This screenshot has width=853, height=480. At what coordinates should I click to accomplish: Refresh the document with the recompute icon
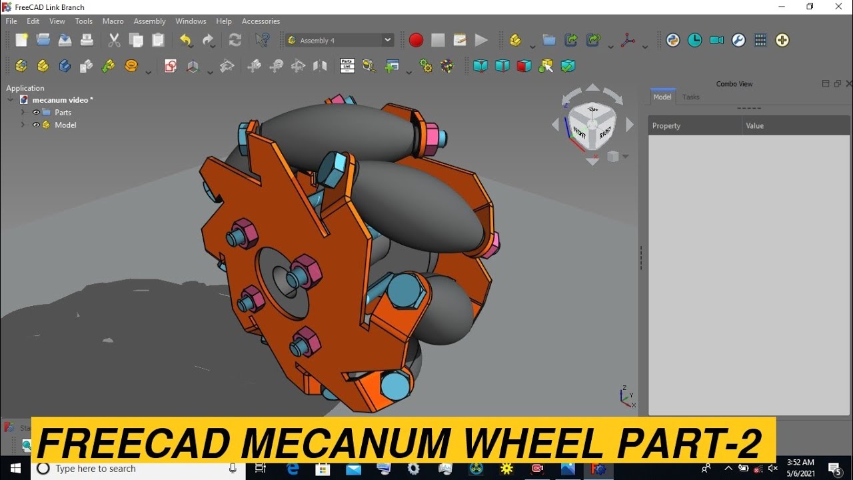tap(235, 40)
